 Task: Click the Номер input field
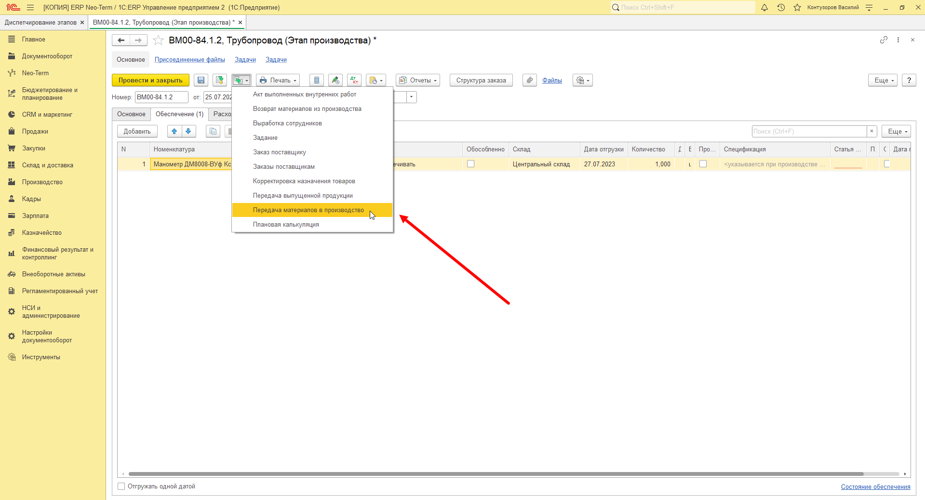161,97
